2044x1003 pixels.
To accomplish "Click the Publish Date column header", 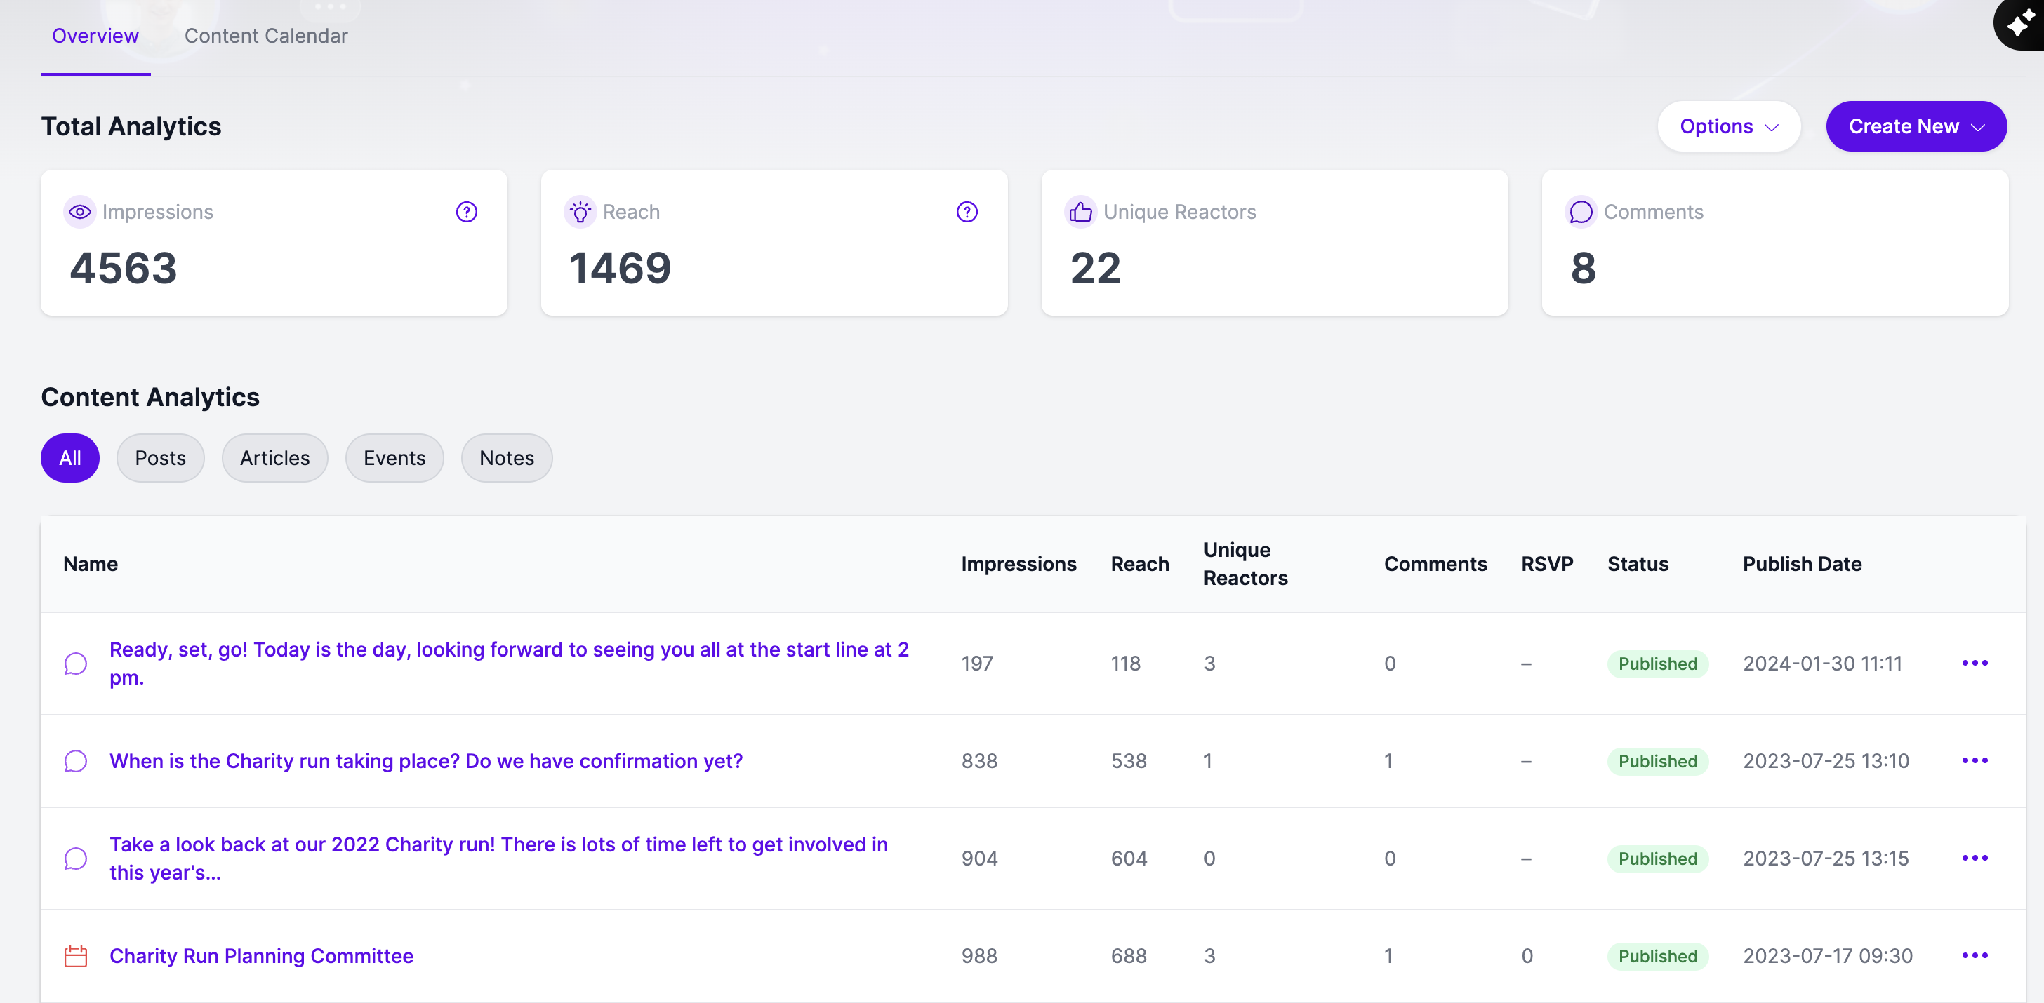I will click(1802, 564).
